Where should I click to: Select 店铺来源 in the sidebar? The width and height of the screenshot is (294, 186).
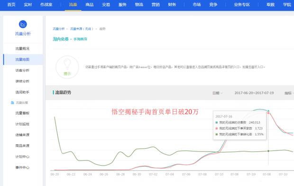[x=22, y=135]
